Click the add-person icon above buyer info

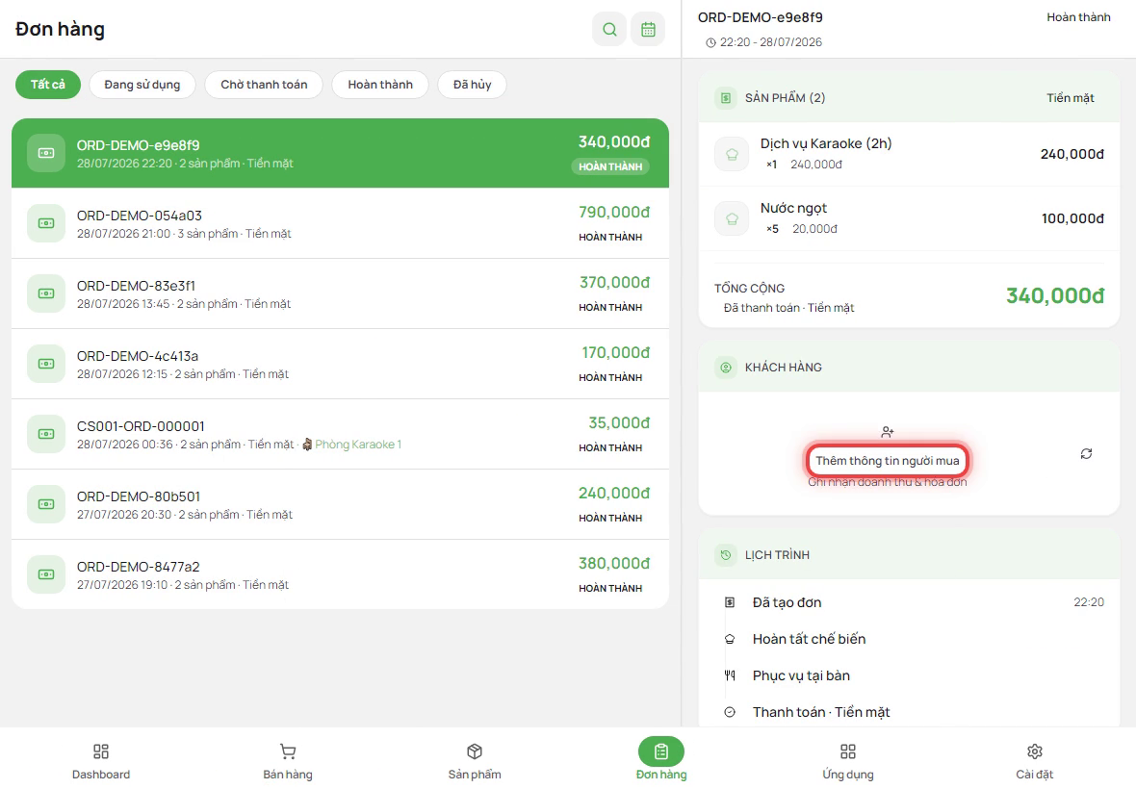(887, 432)
